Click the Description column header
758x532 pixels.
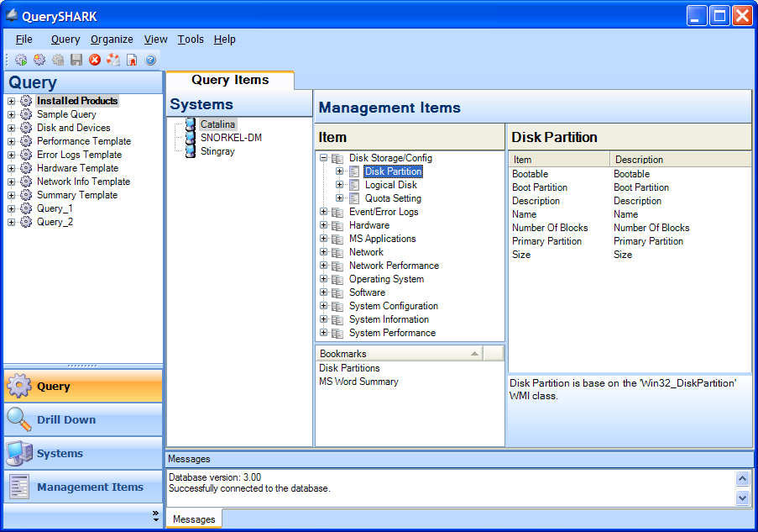(x=639, y=160)
